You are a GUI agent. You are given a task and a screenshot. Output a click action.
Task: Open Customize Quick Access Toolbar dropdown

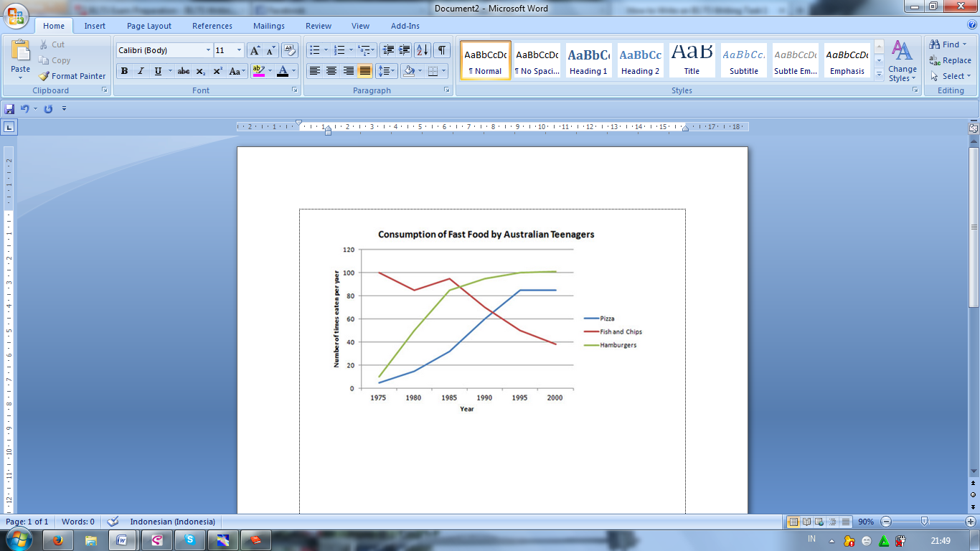point(64,109)
